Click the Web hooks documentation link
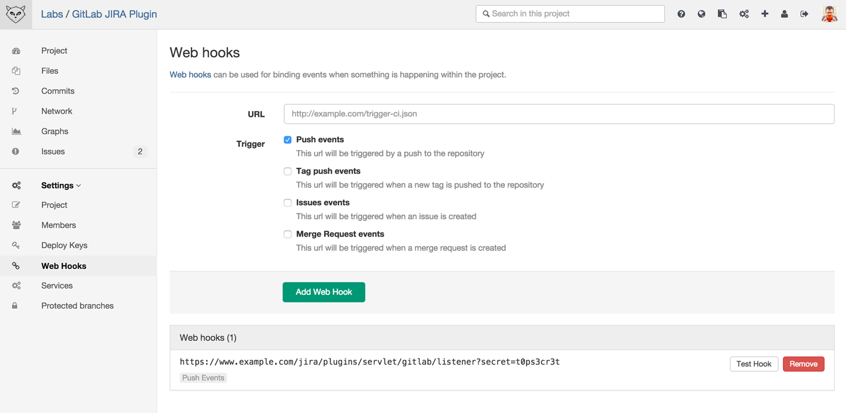The image size is (846, 413). pyautogui.click(x=190, y=74)
